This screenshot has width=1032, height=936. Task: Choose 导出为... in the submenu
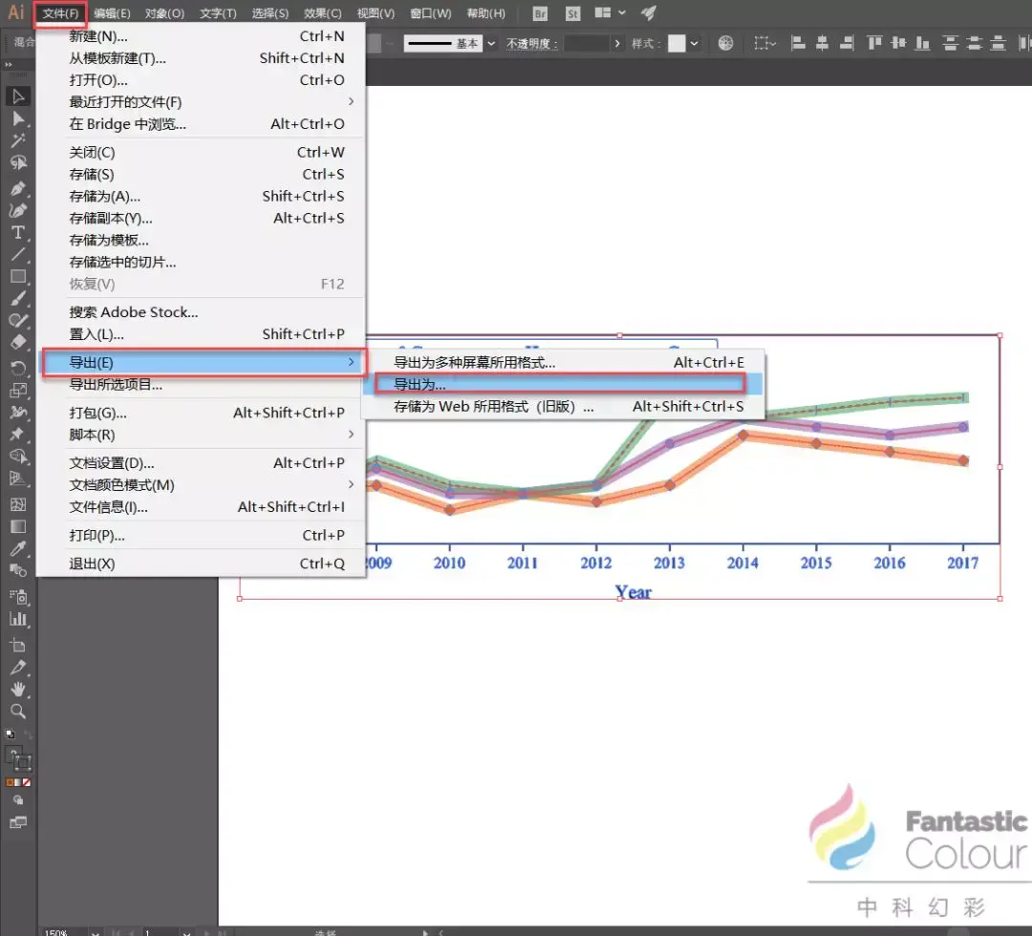tap(563, 384)
